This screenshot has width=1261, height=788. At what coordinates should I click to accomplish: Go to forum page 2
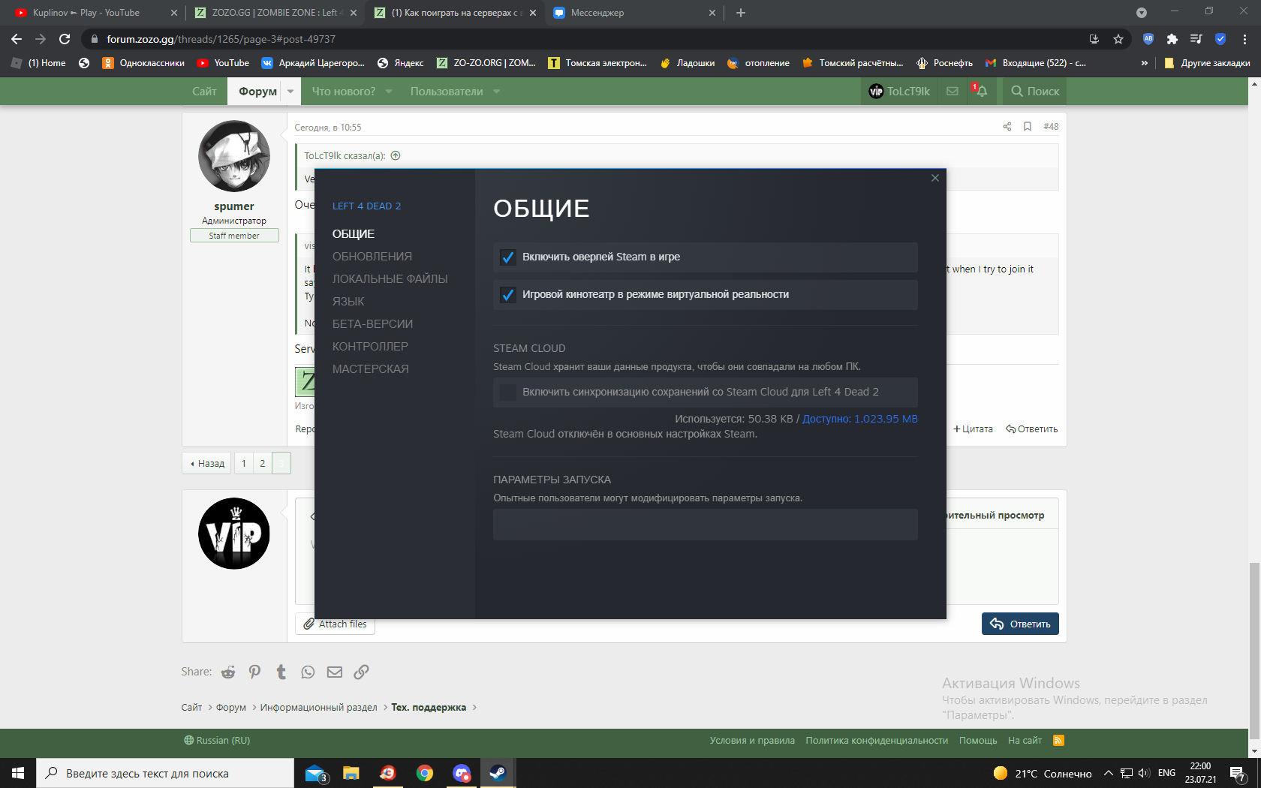(263, 464)
